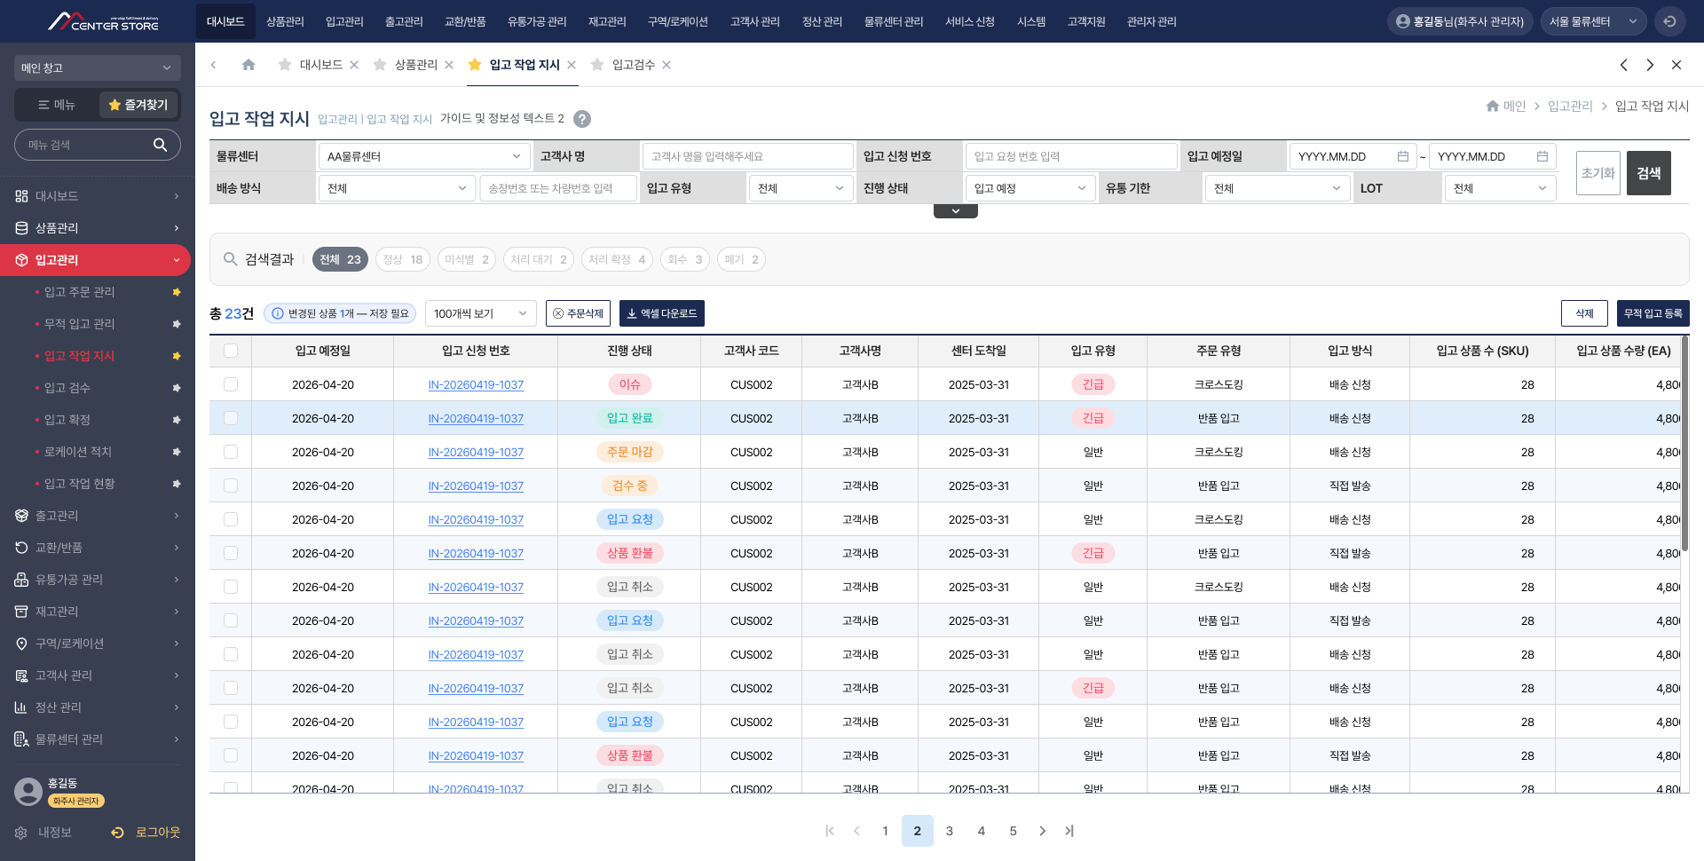Open 진행 상태 입고 예정 dropdown

1030,188
